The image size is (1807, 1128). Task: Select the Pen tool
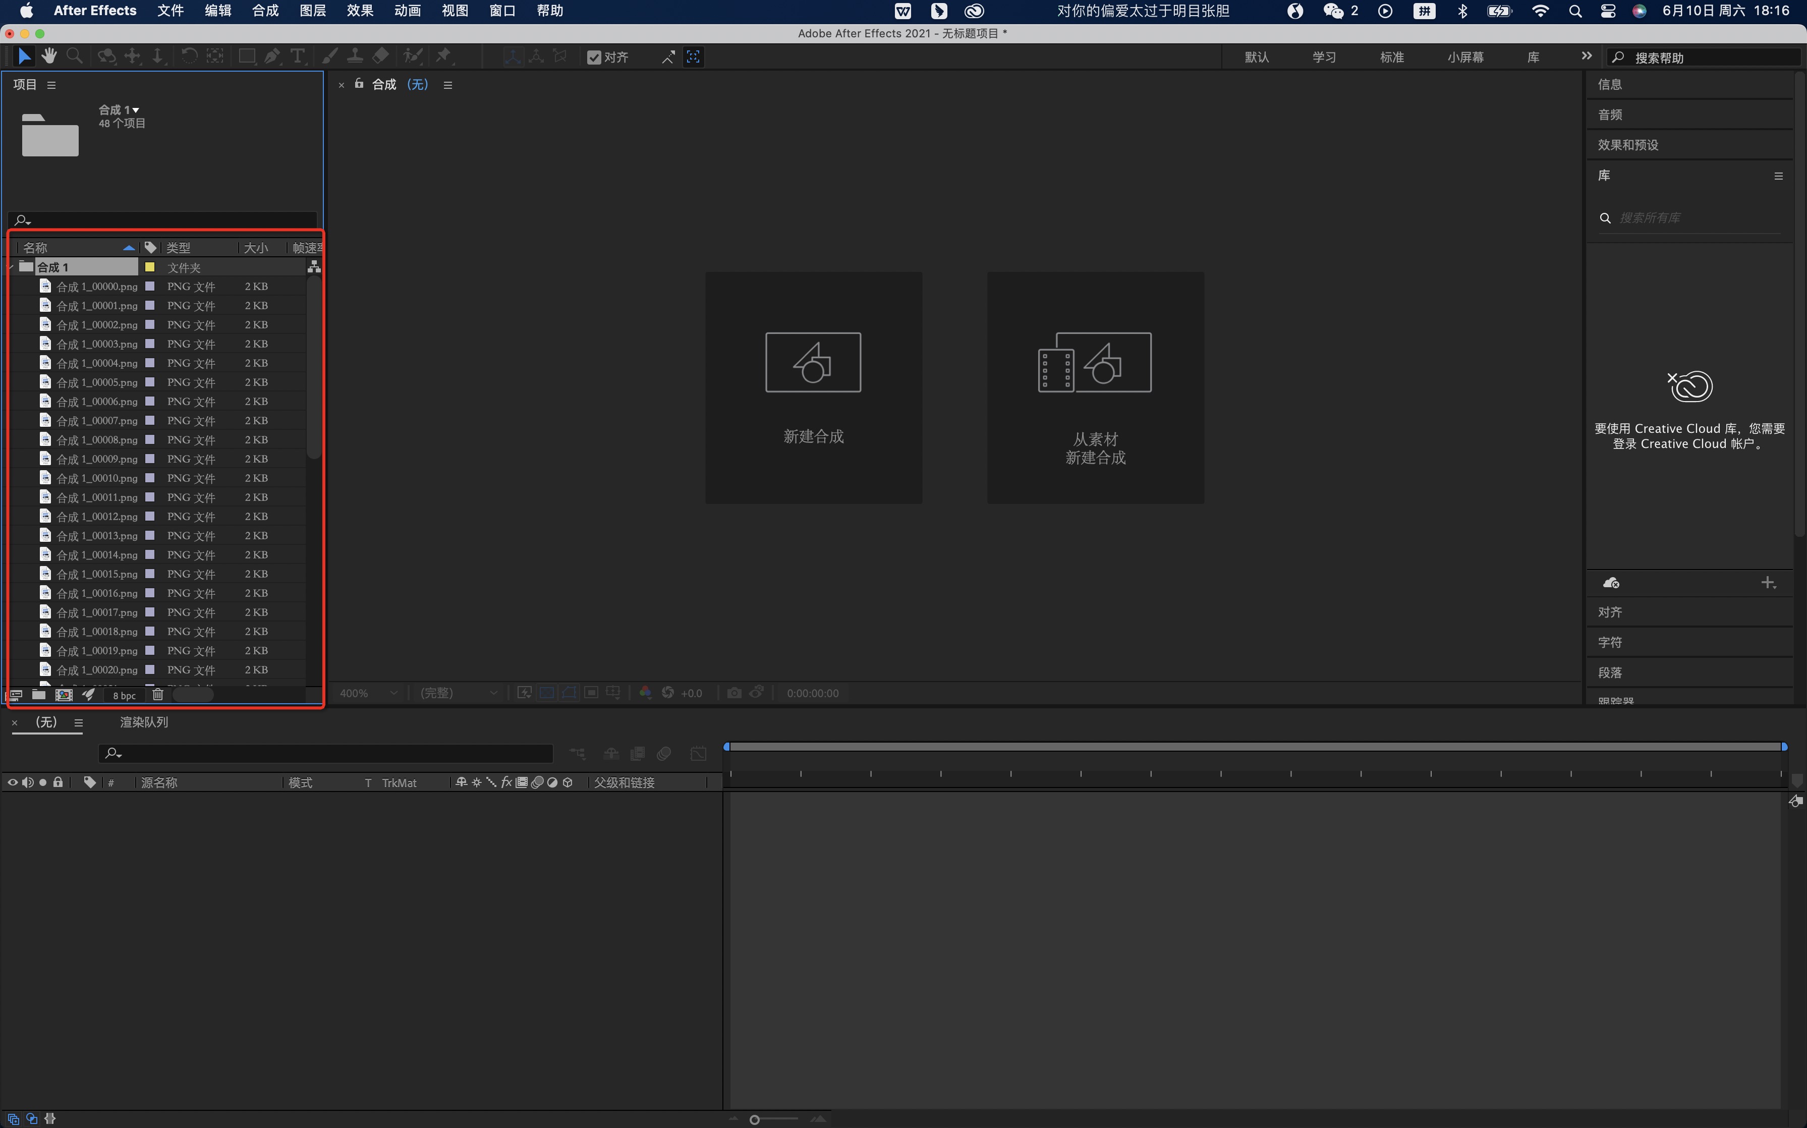click(272, 56)
